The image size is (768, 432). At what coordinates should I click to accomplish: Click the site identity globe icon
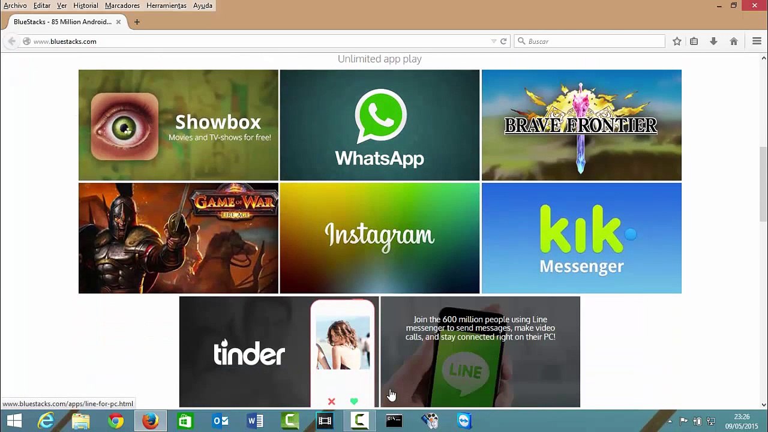pos(26,41)
